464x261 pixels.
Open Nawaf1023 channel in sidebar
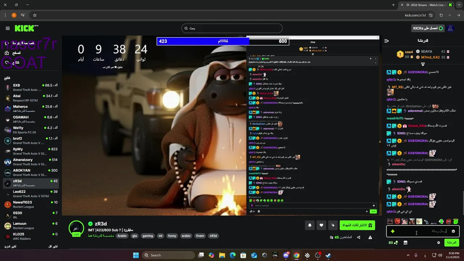[30, 204]
